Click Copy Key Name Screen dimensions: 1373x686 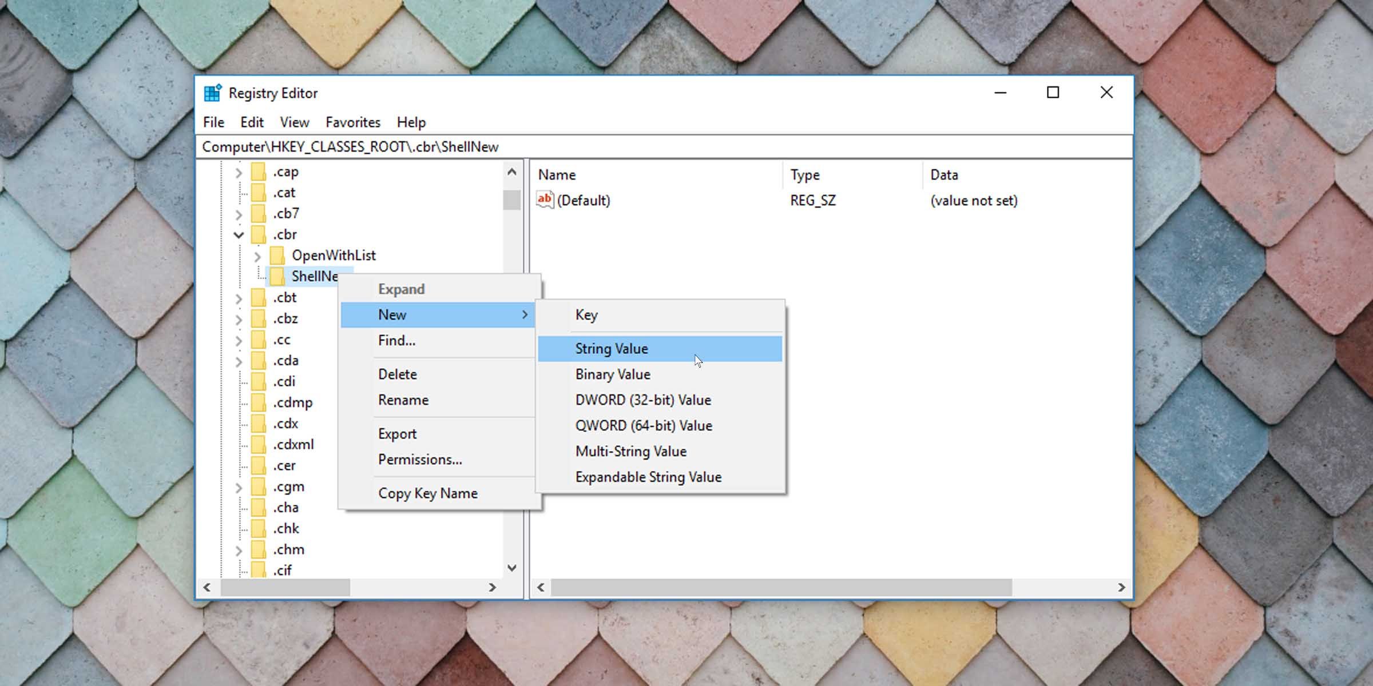(x=438, y=493)
